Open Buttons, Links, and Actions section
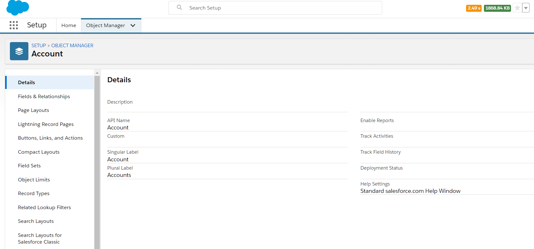 pyautogui.click(x=50, y=138)
